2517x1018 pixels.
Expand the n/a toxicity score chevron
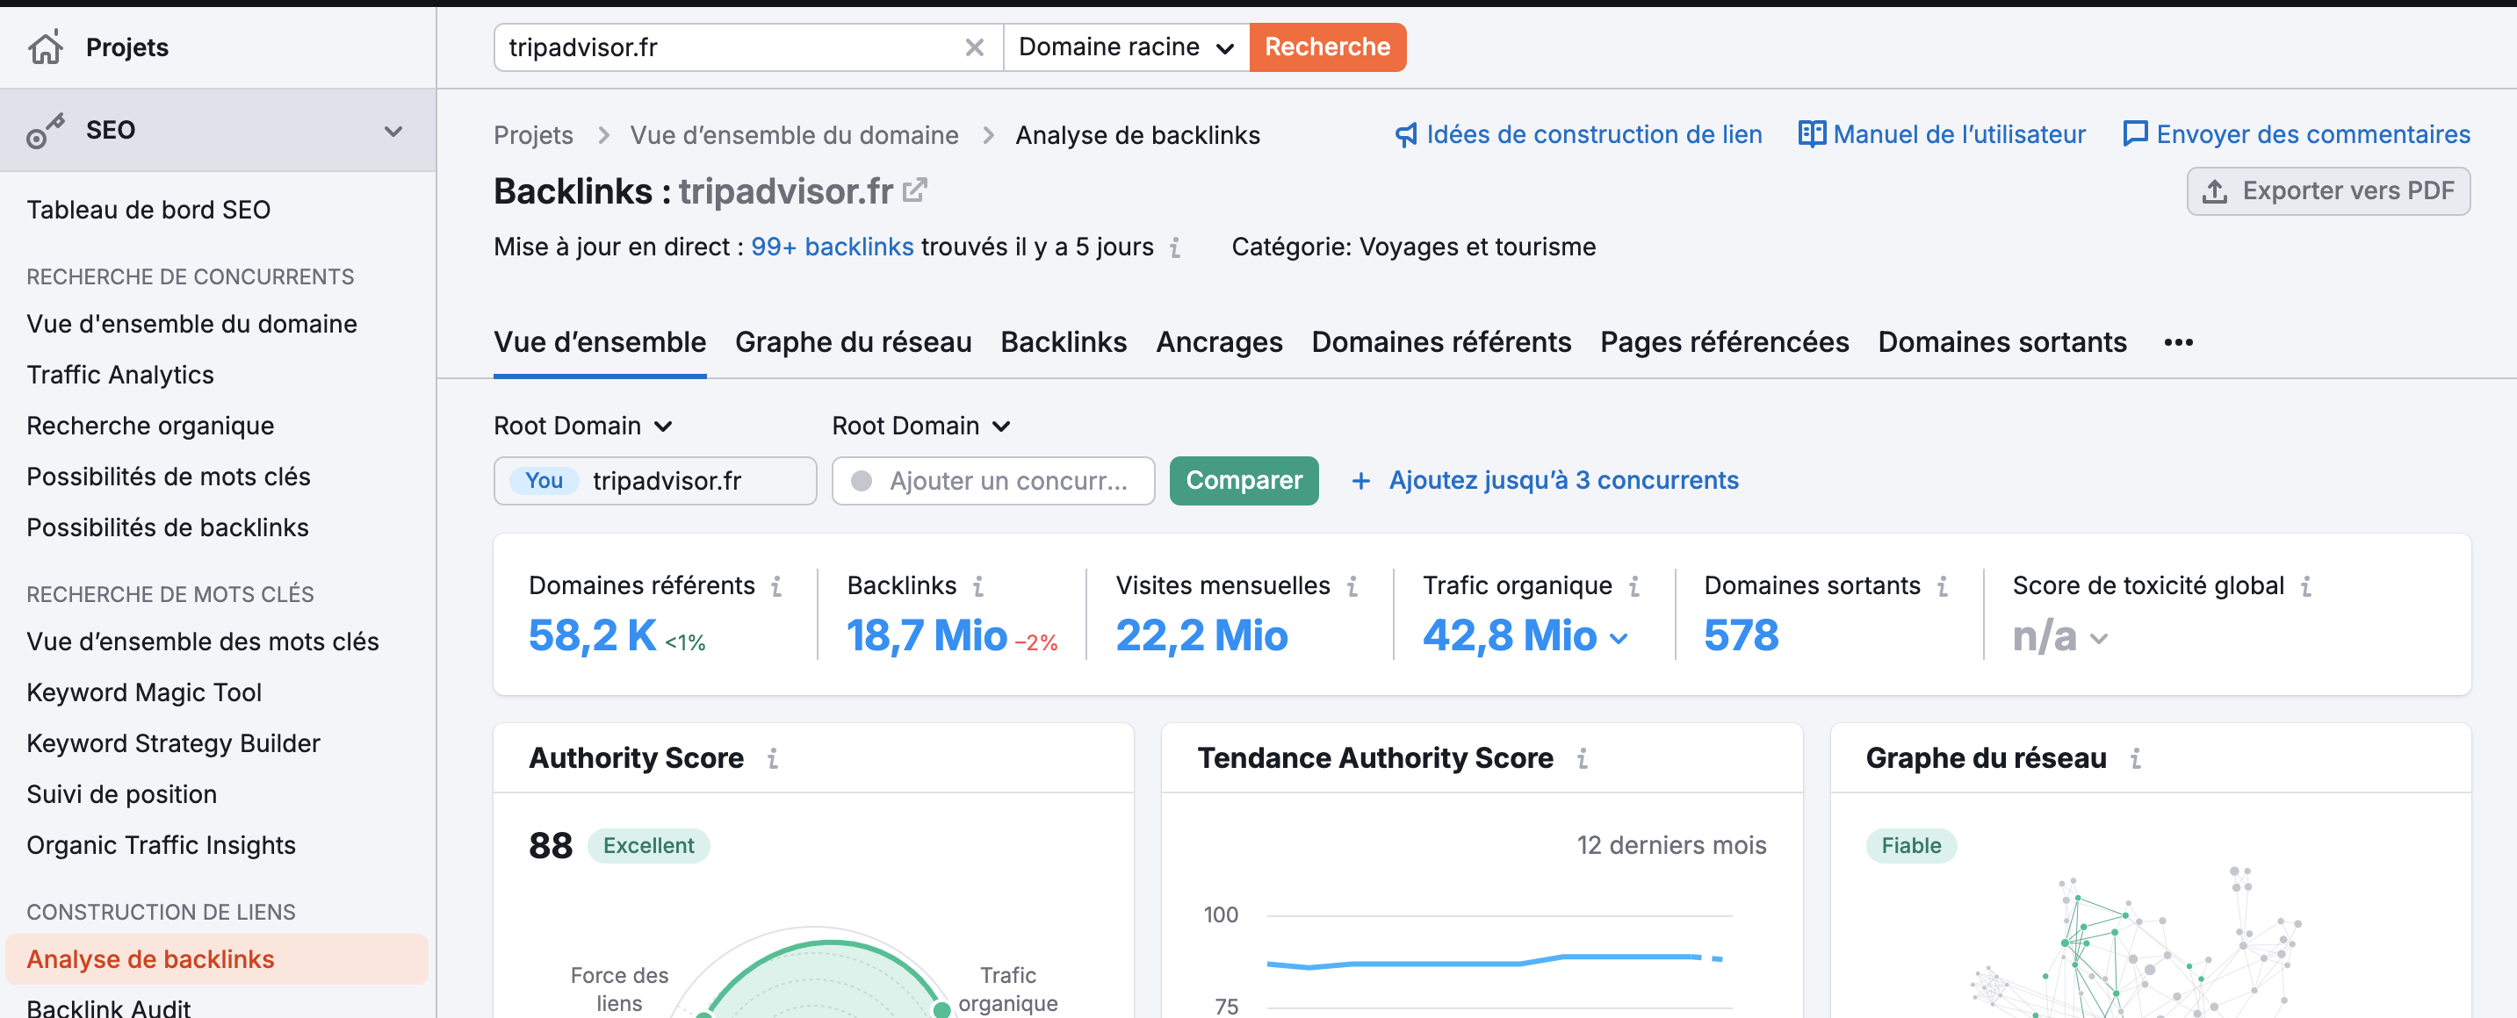coord(2098,638)
